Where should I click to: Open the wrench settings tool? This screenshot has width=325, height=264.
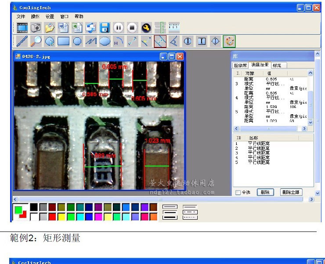(146, 28)
